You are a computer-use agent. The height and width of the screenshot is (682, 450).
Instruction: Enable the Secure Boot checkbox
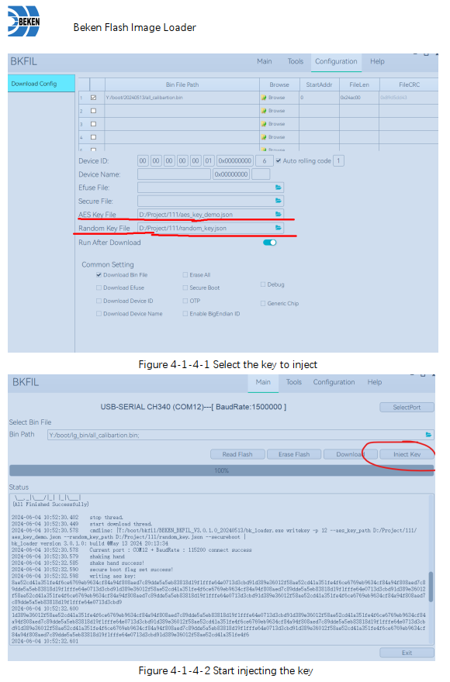[185, 288]
